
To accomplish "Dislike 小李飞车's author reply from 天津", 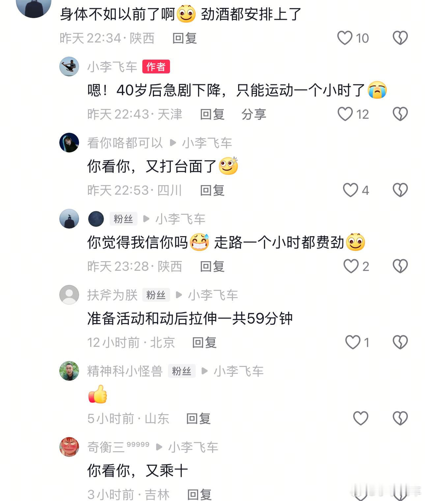I will click(400, 114).
